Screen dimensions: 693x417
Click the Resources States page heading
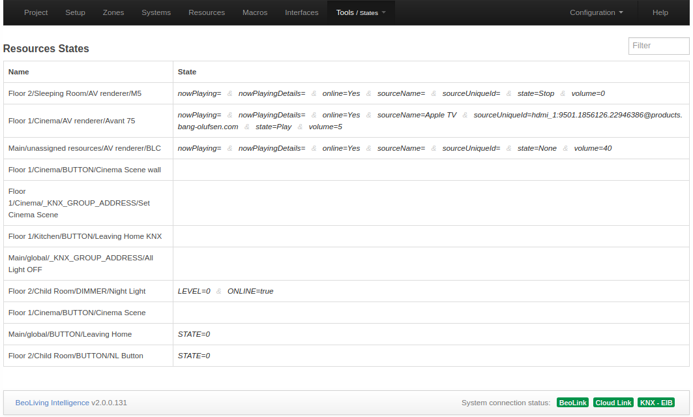click(x=46, y=49)
